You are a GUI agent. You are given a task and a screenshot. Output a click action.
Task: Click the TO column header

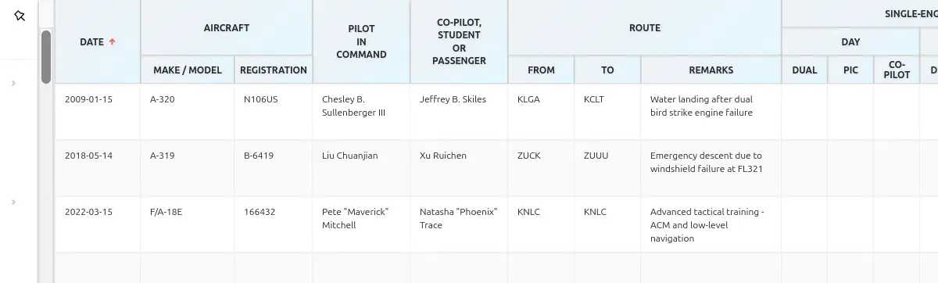click(x=607, y=70)
